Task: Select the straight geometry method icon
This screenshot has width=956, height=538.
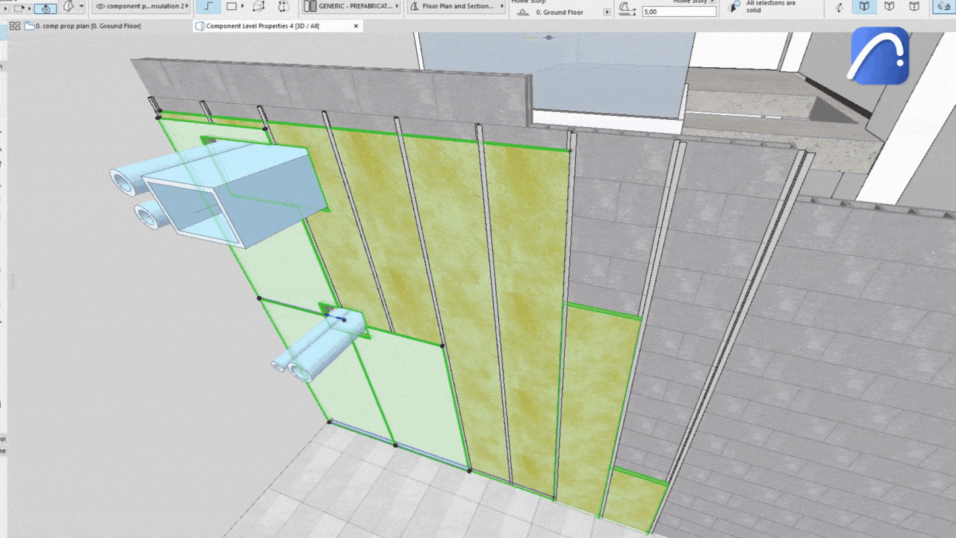Action: point(209,6)
